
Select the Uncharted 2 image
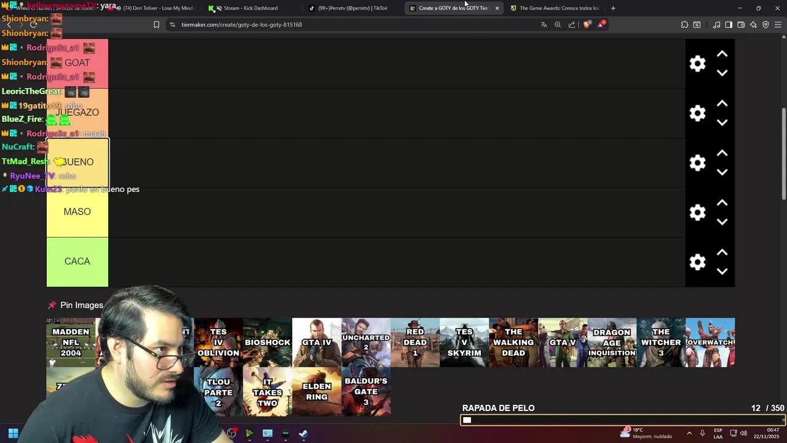tap(366, 342)
